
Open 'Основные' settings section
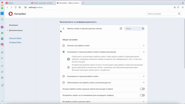click(x=14, y=25)
